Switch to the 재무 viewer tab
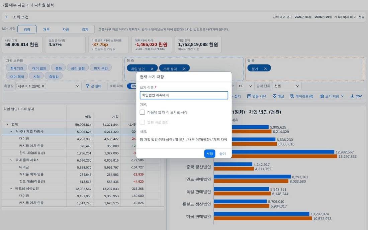 (x=46, y=29)
